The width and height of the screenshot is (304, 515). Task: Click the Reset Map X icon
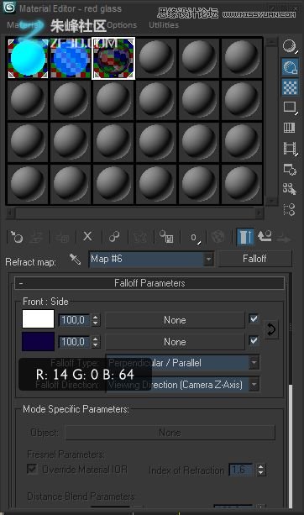point(87,236)
